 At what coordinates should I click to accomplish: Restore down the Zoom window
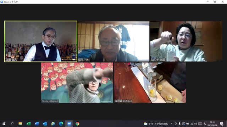point(215,2)
